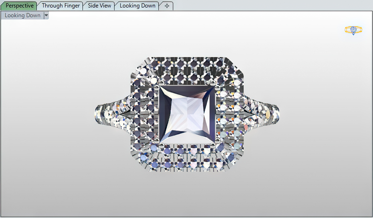This screenshot has width=373, height=218.
Task: Select the bottom-left prong of center stone
Action: [x=161, y=144]
